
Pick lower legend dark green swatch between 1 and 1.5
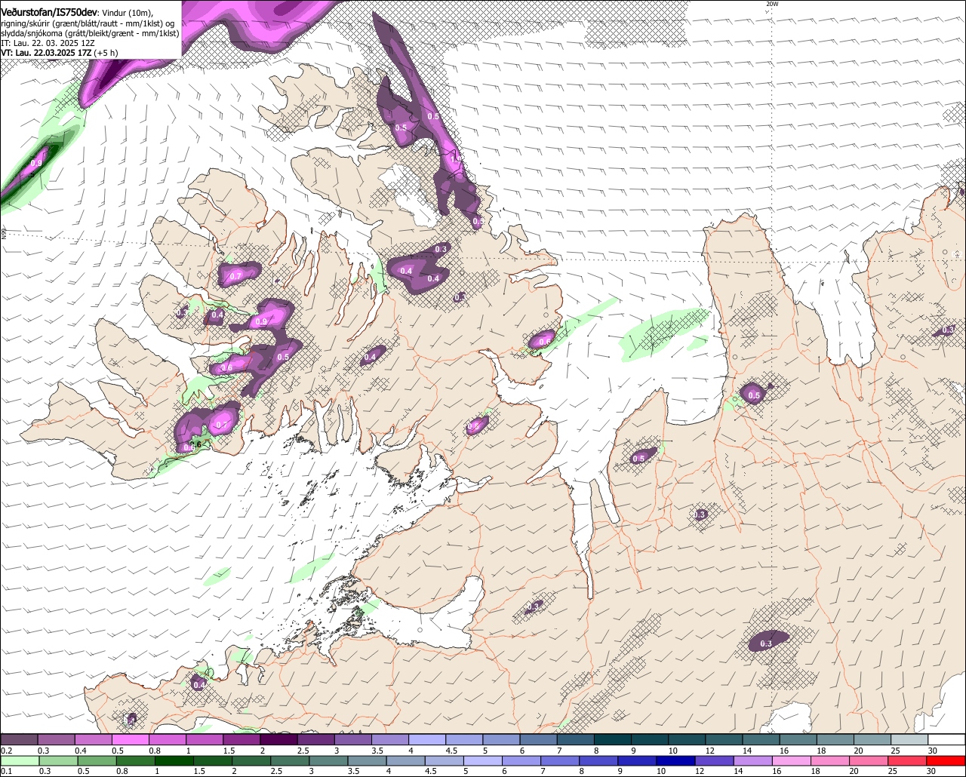coord(174,760)
